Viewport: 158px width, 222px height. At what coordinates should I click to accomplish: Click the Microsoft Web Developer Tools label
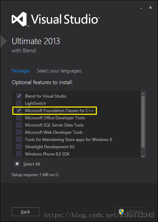click(x=54, y=132)
